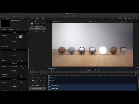Adjust the Metalness slider
The width and height of the screenshot is (139, 104).
tap(14, 67)
